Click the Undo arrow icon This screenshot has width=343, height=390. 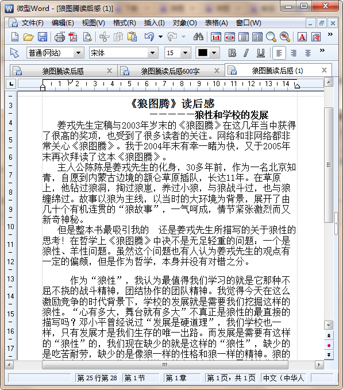149,37
